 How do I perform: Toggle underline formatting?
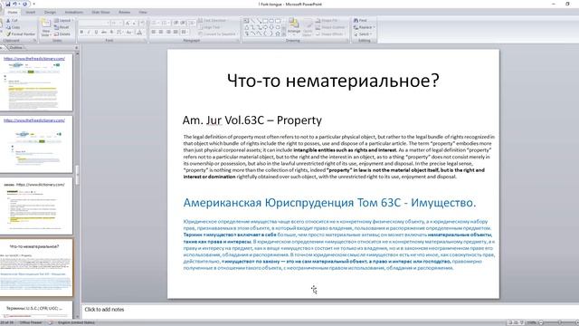[x=97, y=33]
